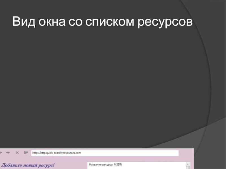The height and width of the screenshot is (169, 226).
Task: Click 'Добавьте новый ресурс!' heading
Action: [28, 165]
